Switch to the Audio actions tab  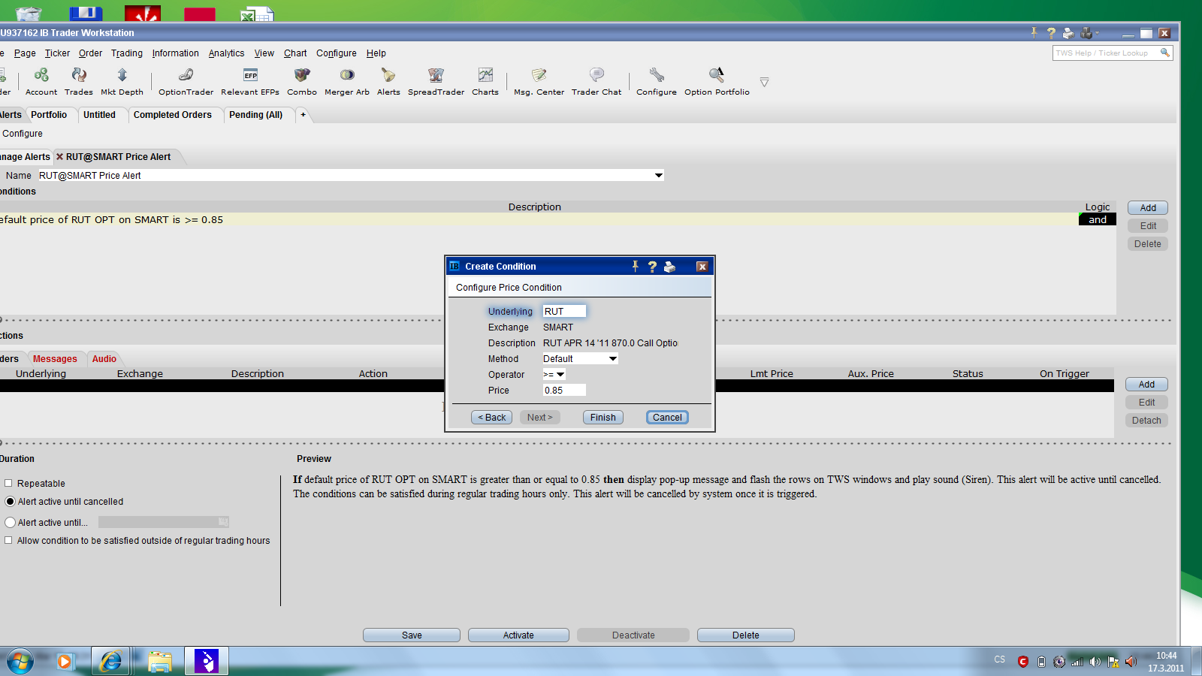pos(104,359)
